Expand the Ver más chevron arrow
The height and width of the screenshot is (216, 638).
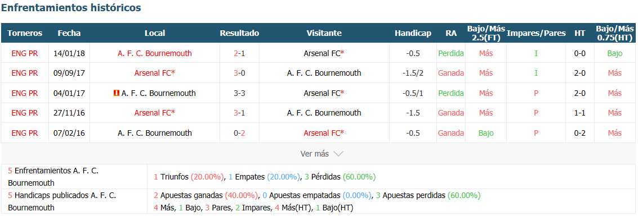[x=338, y=154]
